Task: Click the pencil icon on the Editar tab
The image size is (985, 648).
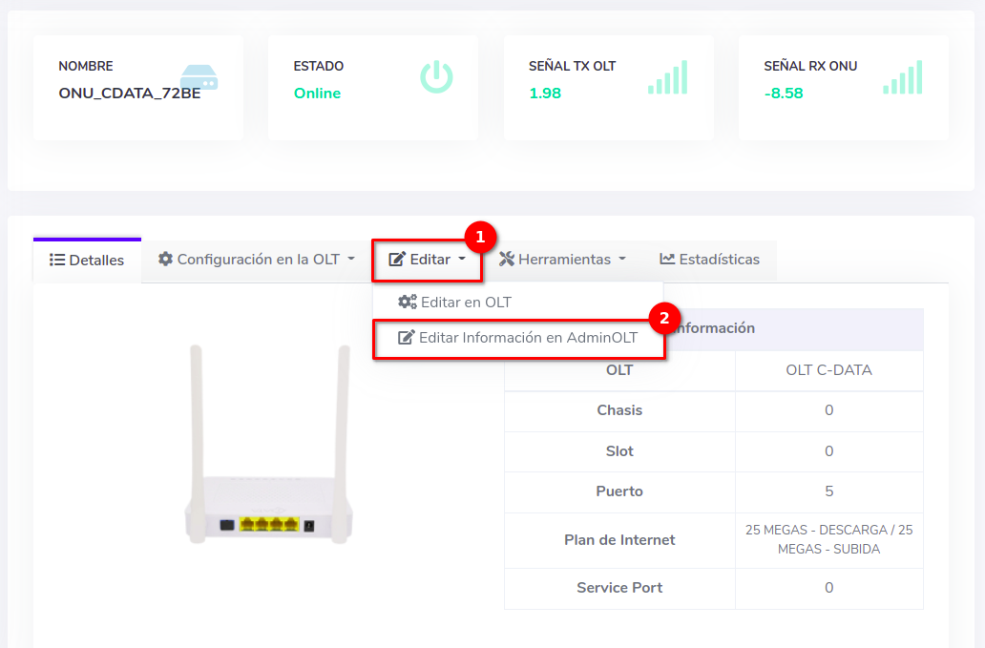Action: 397,260
